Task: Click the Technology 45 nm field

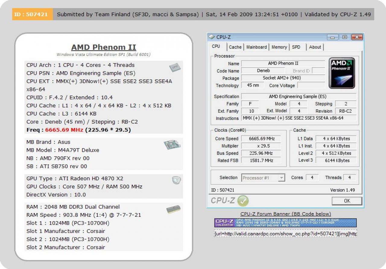Action: [x=253, y=85]
